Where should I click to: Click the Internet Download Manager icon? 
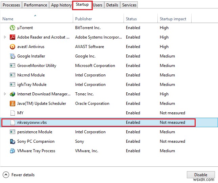(13, 94)
